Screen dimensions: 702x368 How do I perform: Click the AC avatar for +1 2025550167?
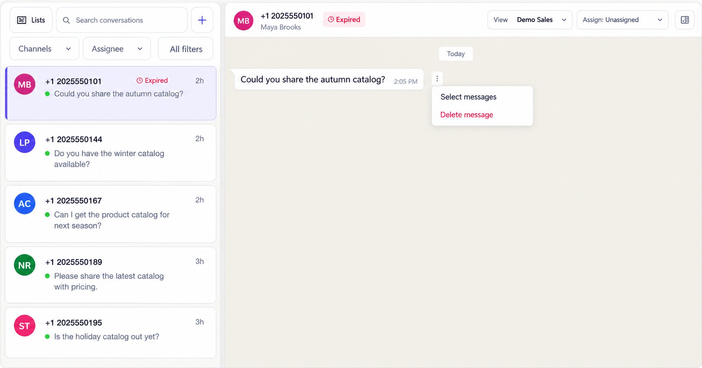(25, 203)
